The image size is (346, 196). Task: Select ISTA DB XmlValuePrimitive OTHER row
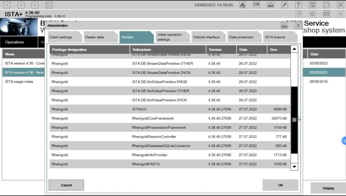170,91
